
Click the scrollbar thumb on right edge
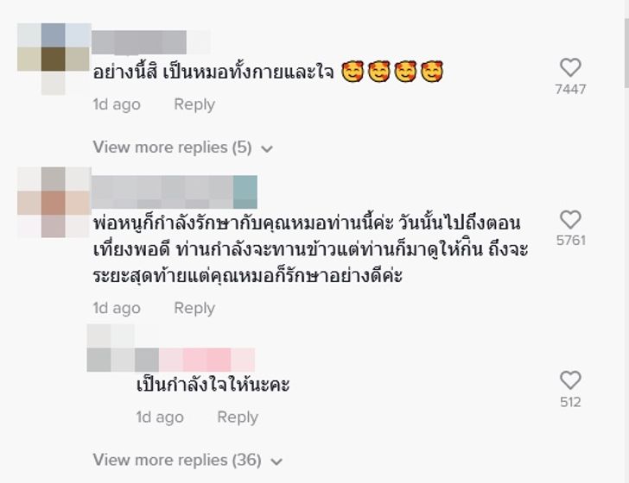pos(626,52)
